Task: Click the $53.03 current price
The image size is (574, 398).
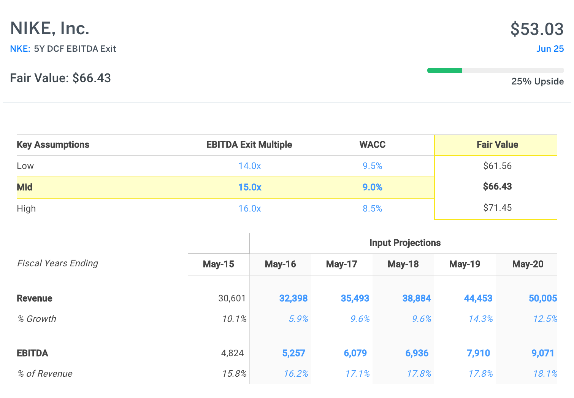Action: pyautogui.click(x=537, y=29)
